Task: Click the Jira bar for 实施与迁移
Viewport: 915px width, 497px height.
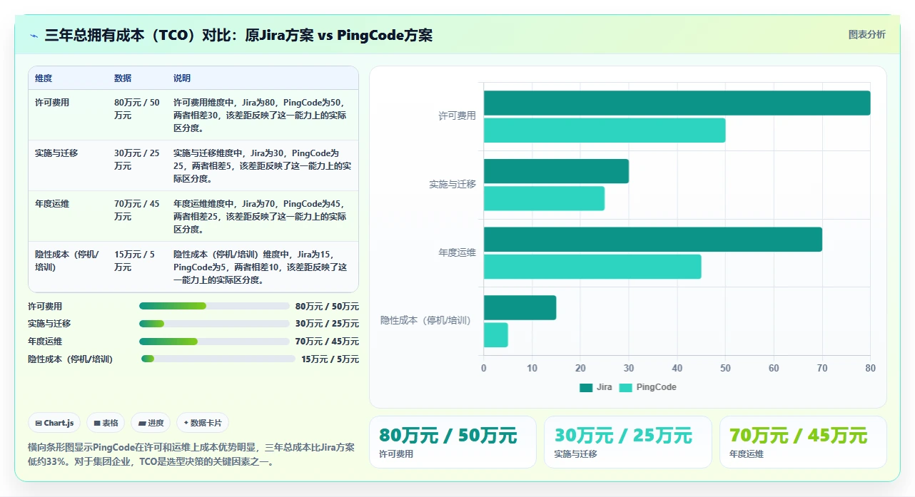Action: (556, 171)
